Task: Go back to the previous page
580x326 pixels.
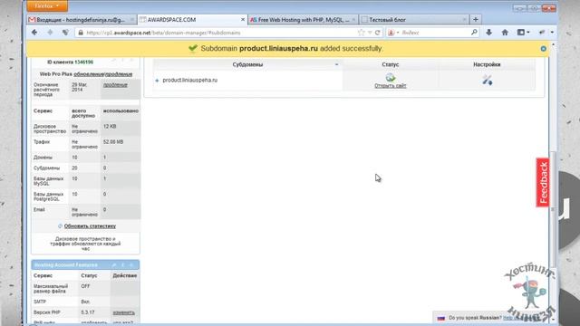Action: [x=34, y=33]
